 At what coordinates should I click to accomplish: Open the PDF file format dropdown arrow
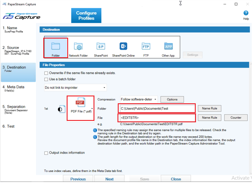pyautogui.click(x=92, y=108)
